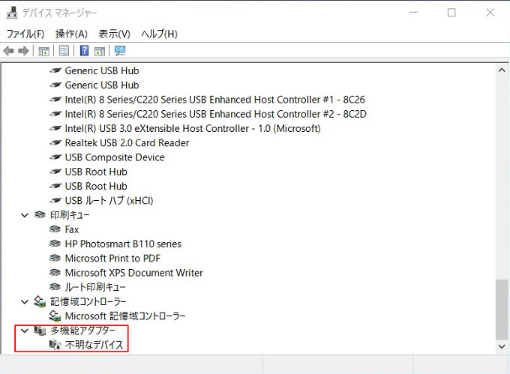Screen dimensions: 510x374
Task: Show or hide the console tree icon
Action: tap(44, 51)
